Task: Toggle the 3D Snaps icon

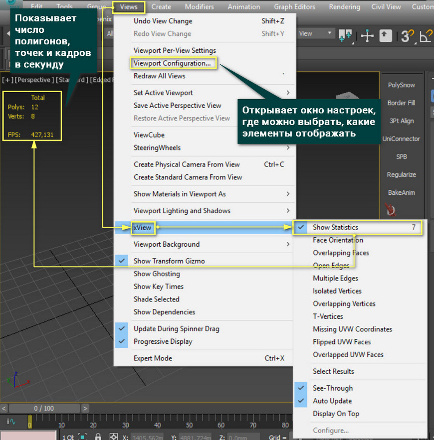Action: coord(407,36)
